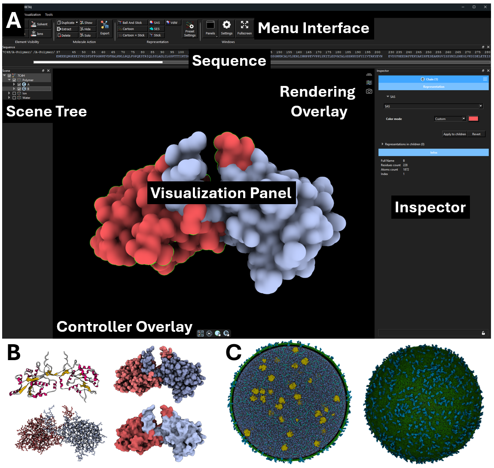This screenshot has height=468, width=494.
Task: Collapse the SAS section in Inspector
Action: pyautogui.click(x=388, y=96)
